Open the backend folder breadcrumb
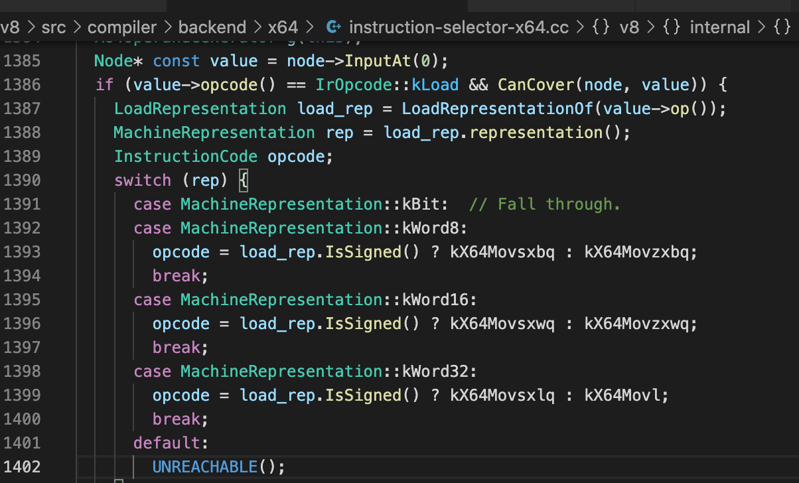 click(x=212, y=27)
